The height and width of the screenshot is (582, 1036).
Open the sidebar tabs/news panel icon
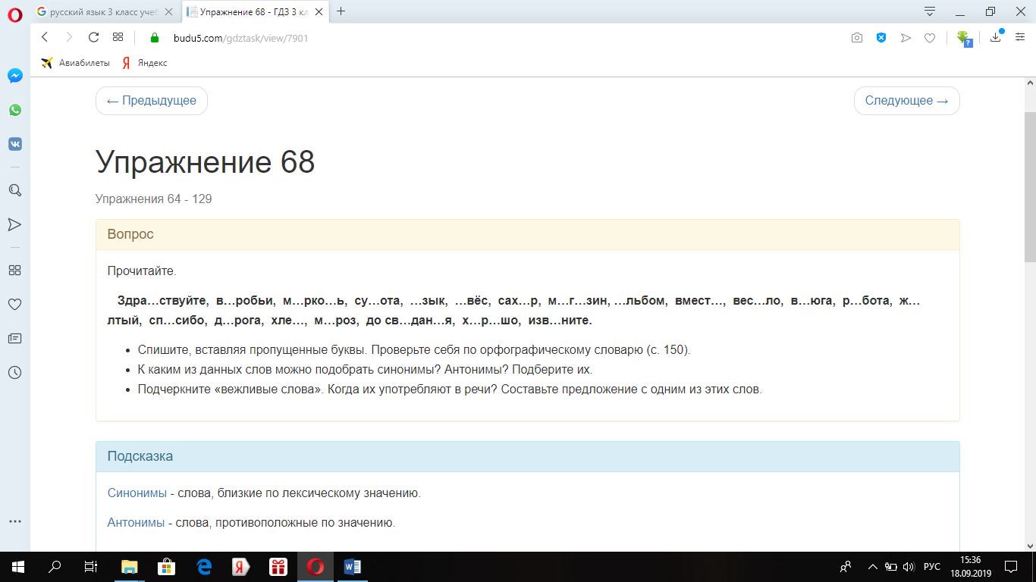click(x=14, y=339)
